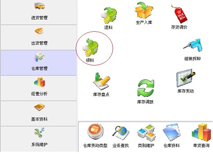The image size is (213, 154).
Task: Click the 库存调拨 green arrows icon
Action: (x=146, y=88)
